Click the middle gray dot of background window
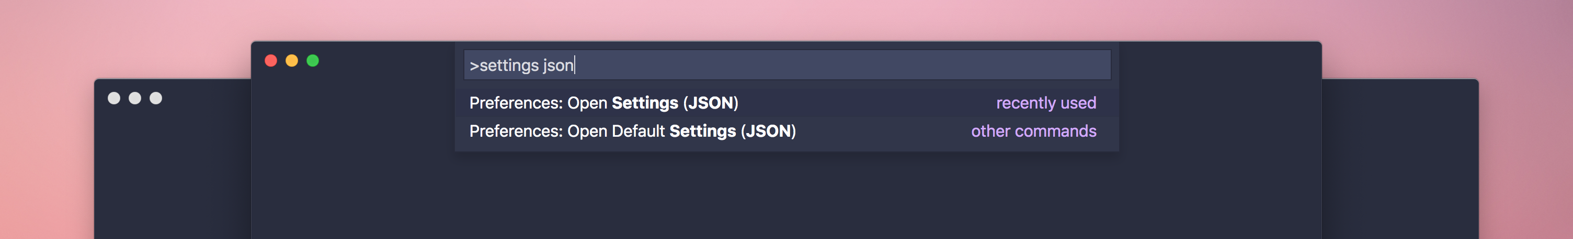 (x=135, y=98)
